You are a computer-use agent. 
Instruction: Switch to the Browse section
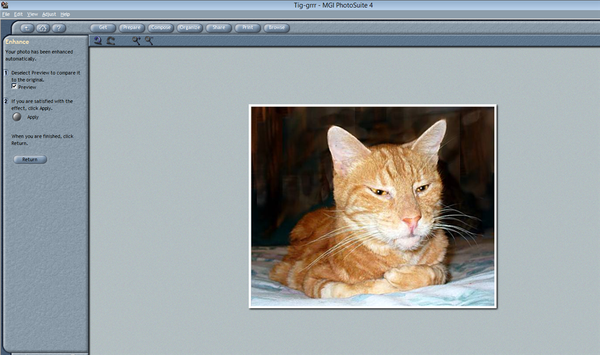pyautogui.click(x=277, y=27)
